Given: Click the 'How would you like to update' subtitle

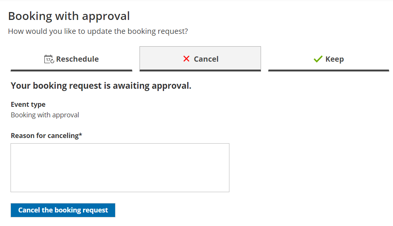Looking at the screenshot, I should (x=98, y=31).
